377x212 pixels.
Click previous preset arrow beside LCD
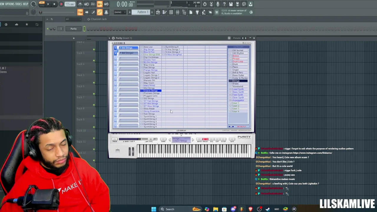[169, 140]
